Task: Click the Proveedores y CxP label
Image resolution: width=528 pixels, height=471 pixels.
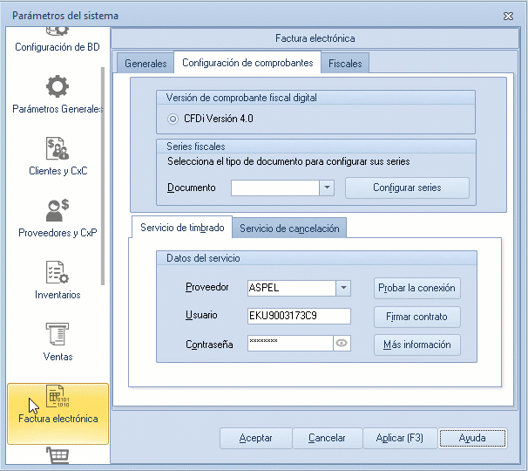Action: click(58, 233)
